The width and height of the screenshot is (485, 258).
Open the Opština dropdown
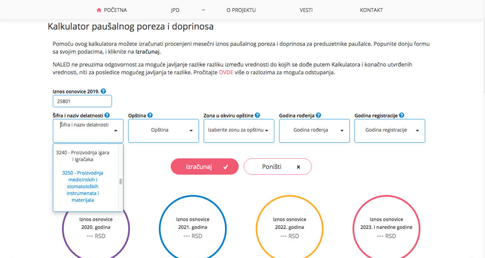[163, 131]
